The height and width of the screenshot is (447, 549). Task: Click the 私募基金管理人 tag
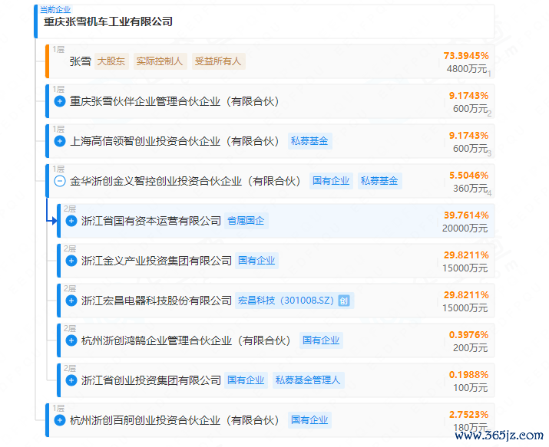309,380
